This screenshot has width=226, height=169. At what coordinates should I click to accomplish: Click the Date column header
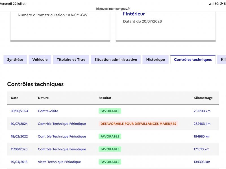[x=15, y=98]
